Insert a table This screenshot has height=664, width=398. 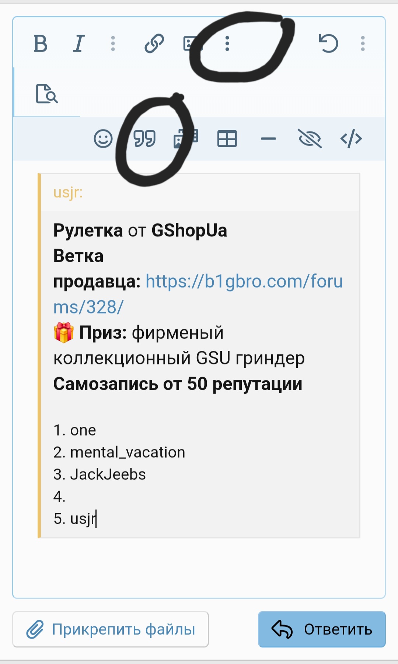click(x=227, y=139)
